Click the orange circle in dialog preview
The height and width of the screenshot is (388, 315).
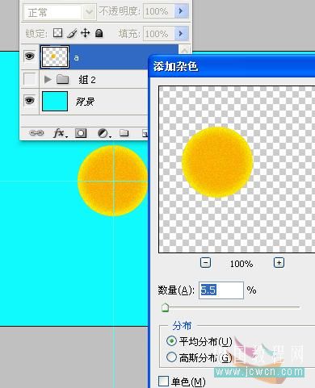click(x=217, y=162)
